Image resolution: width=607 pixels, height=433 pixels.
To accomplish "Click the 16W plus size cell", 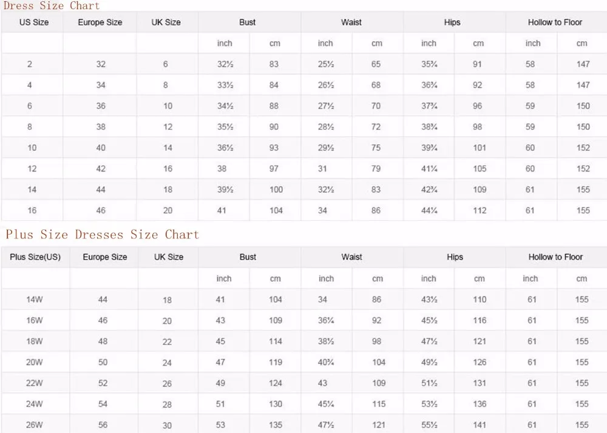I will pyautogui.click(x=35, y=320).
